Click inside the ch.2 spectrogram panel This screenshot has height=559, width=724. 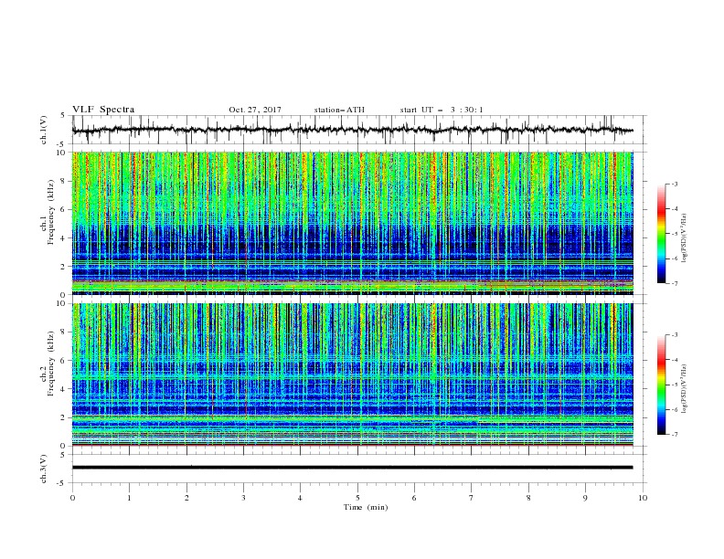click(x=352, y=374)
